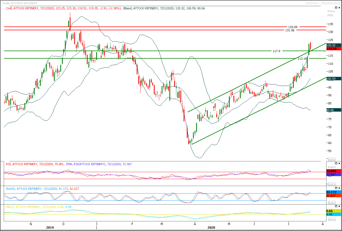Close the StochS indicator panel
This screenshot has height=231, width=342.
[339, 188]
